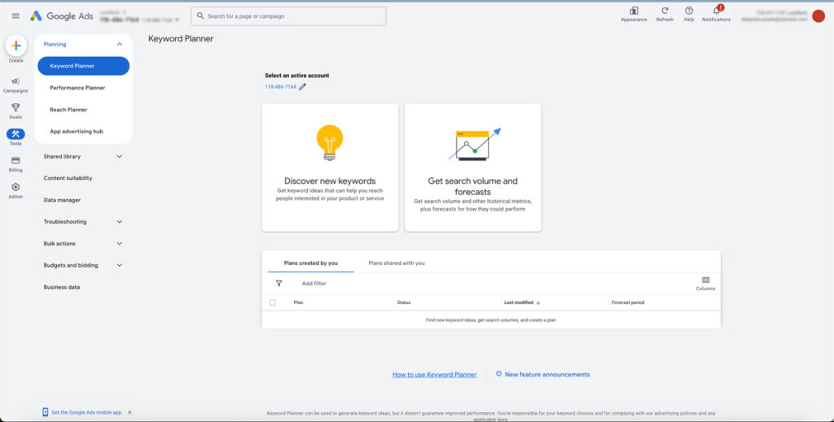Select Performance Planner menu item
The image size is (834, 422).
[x=77, y=88]
